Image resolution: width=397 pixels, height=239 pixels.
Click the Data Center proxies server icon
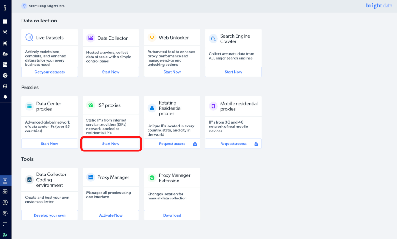point(29,106)
